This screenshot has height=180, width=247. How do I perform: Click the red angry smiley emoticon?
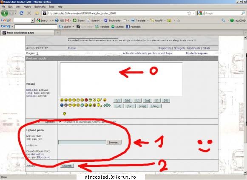coord(86,100)
